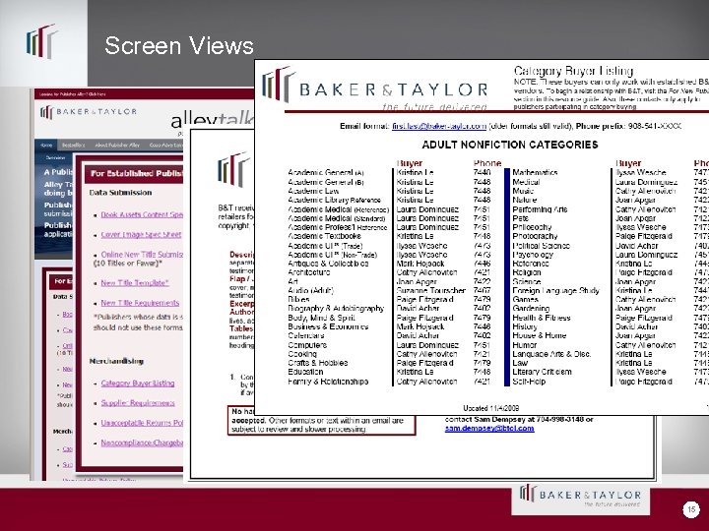Viewport: 709px width, 531px height.
Task: Click the 'Academic Law' category row
Action: [313, 191]
